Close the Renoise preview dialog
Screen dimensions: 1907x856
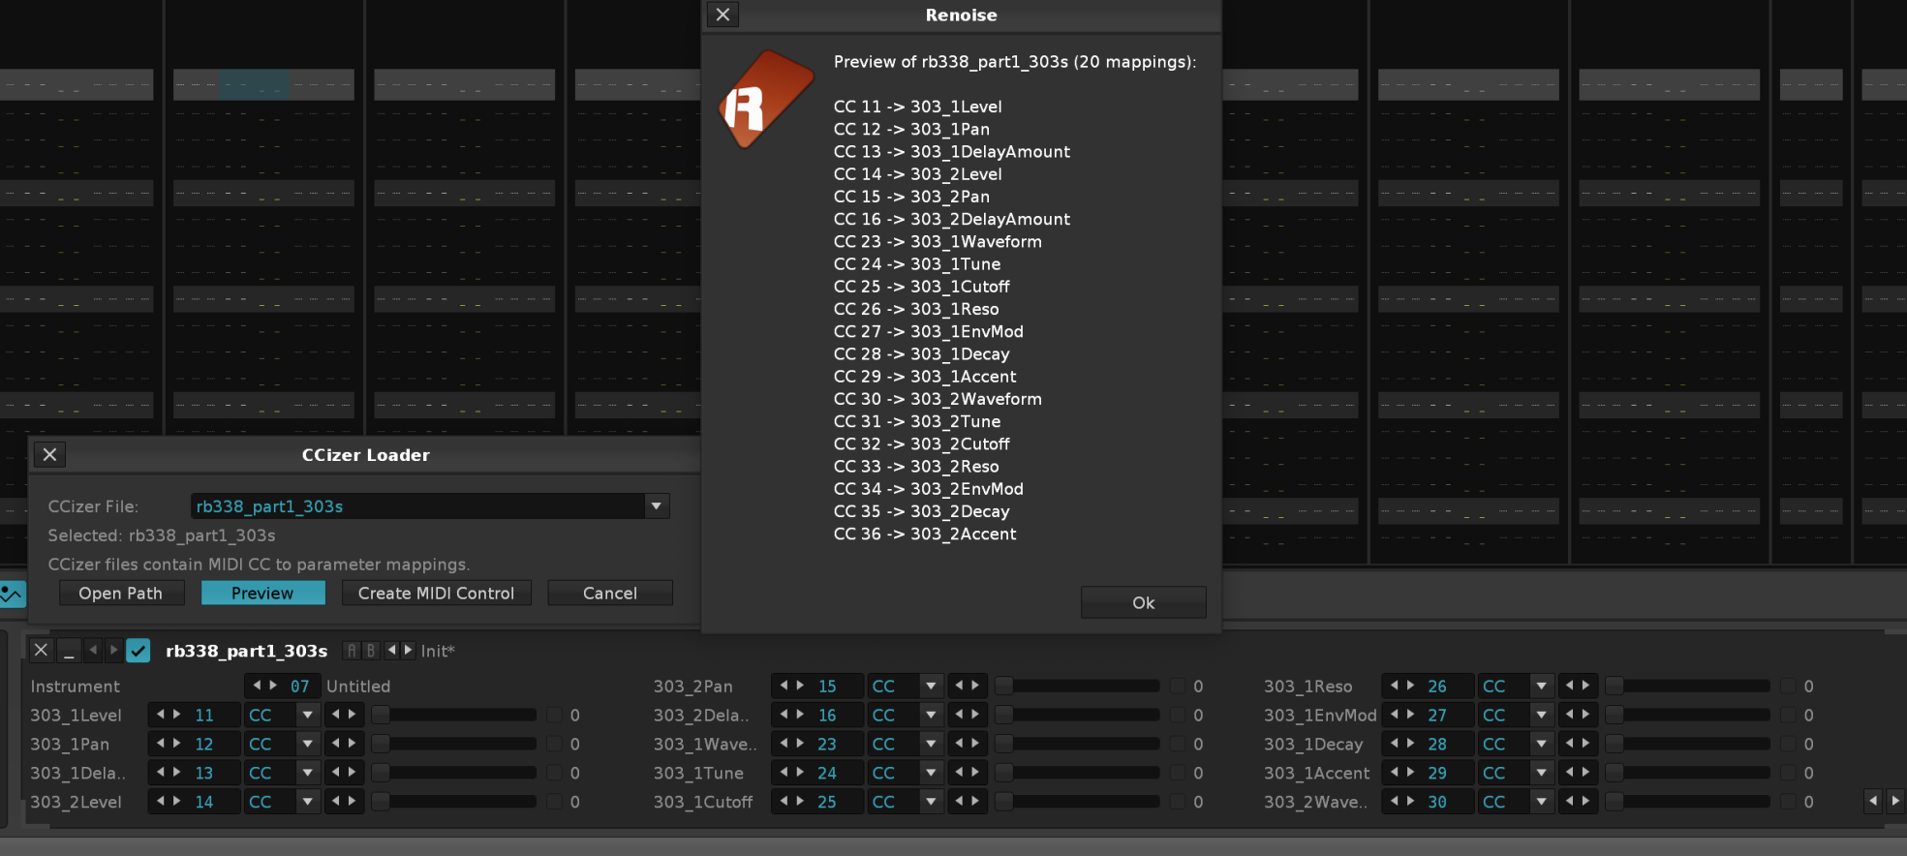pyautogui.click(x=723, y=15)
